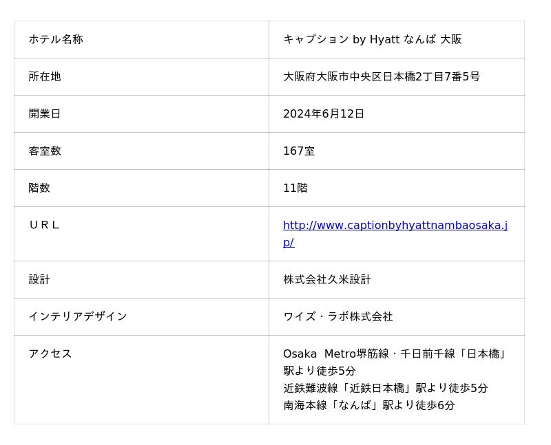Select the 167室 room count value
551x445 pixels.
tap(299, 151)
